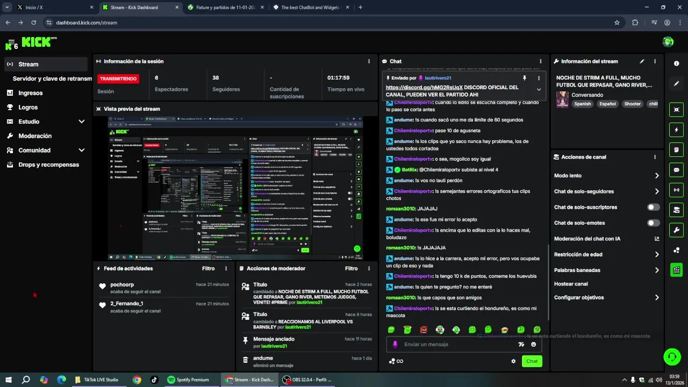Expand the Comunidad sidebar section
This screenshot has height=387, width=688.
point(82,150)
